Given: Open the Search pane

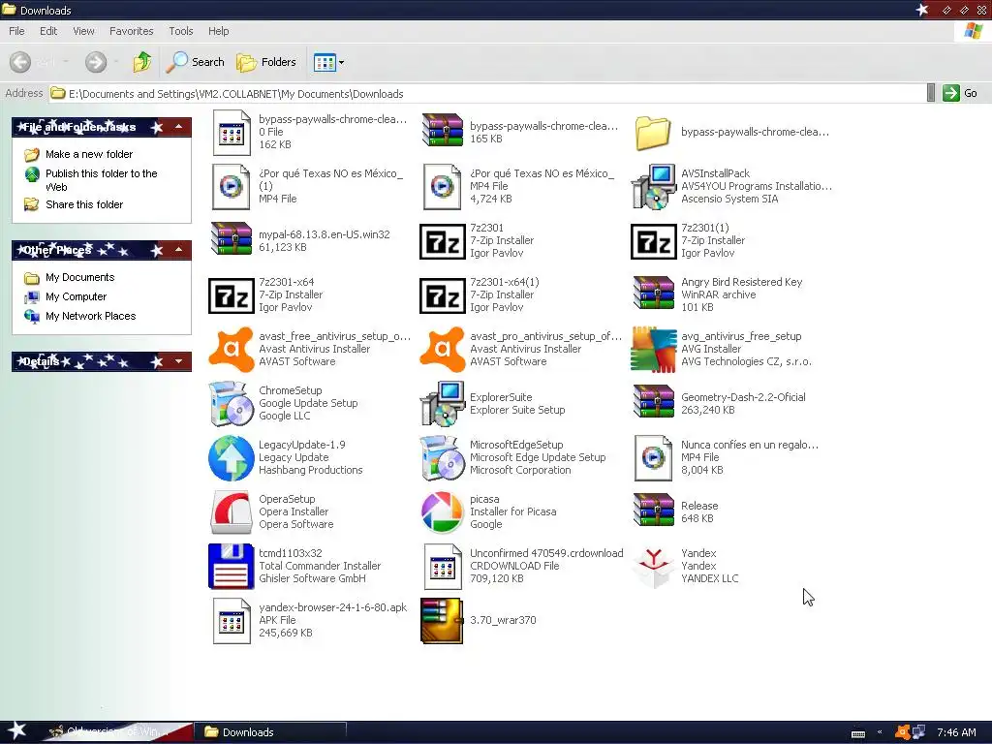Looking at the screenshot, I should [196, 62].
